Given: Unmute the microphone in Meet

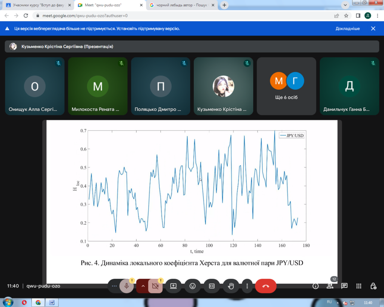Looking at the screenshot, I should [x=127, y=286].
